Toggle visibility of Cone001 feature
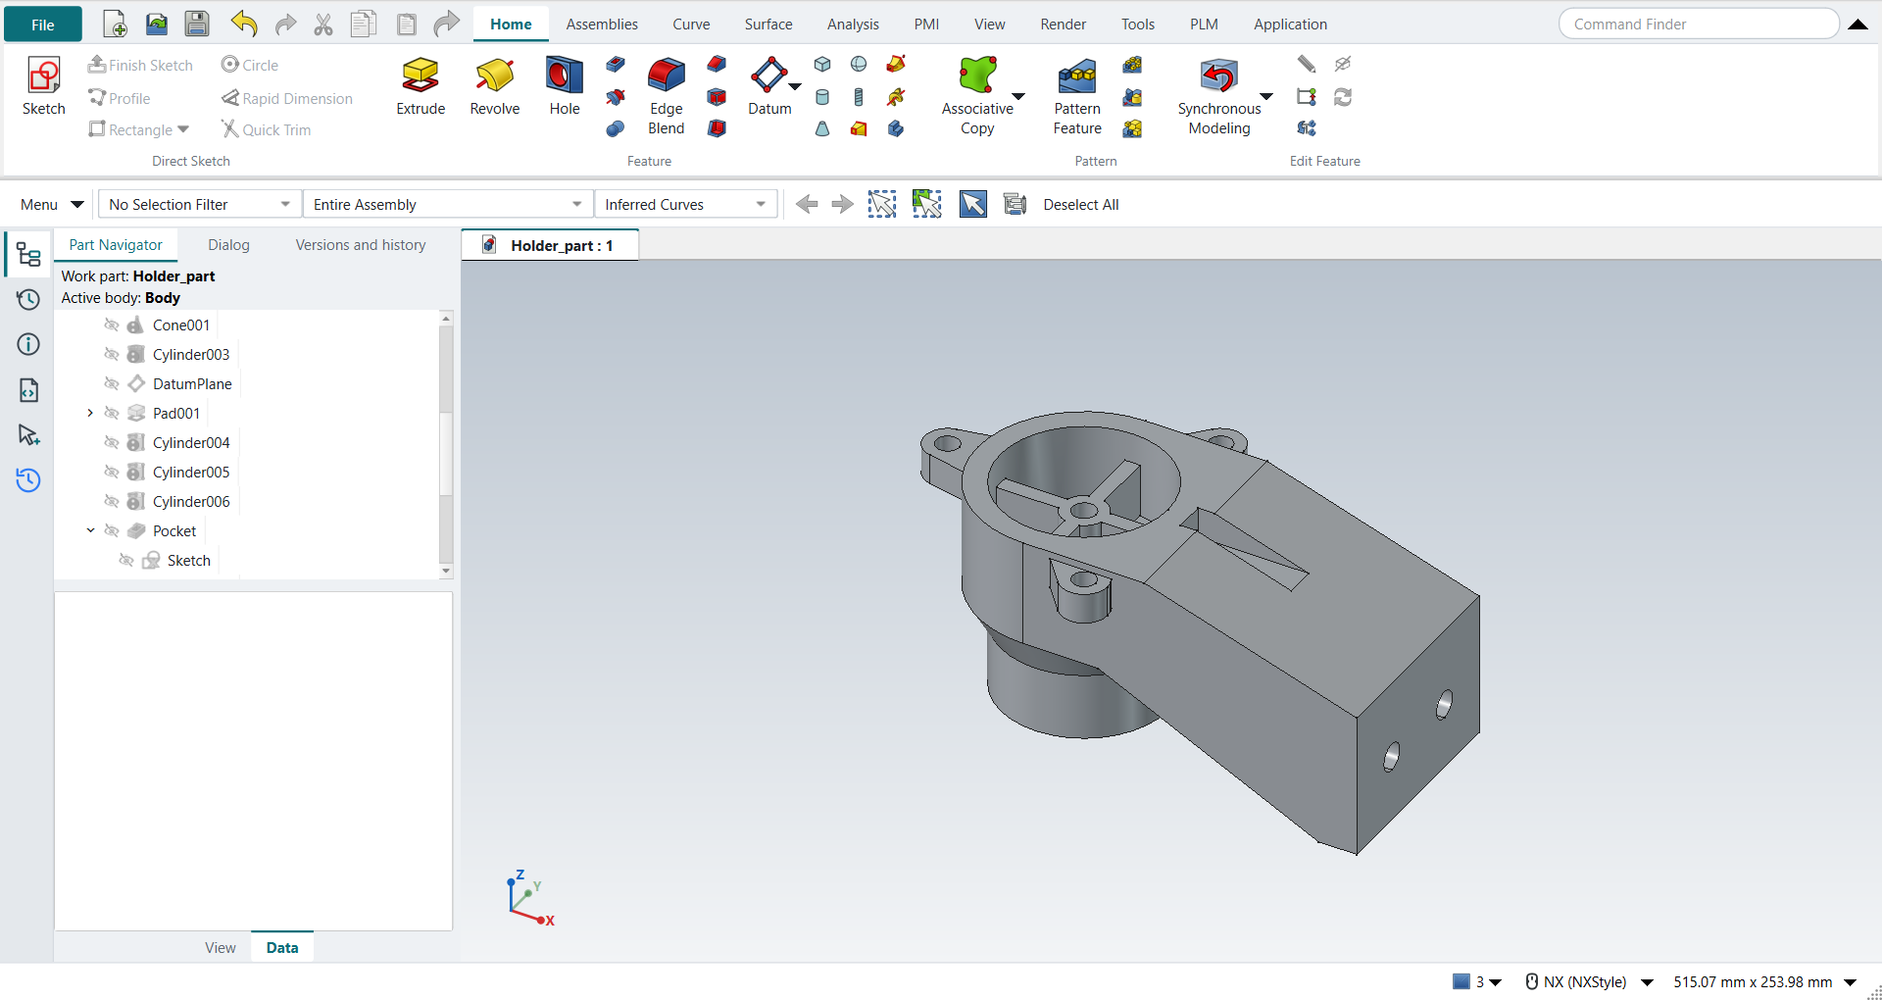Viewport: 1882px width, 1000px height. 112,325
